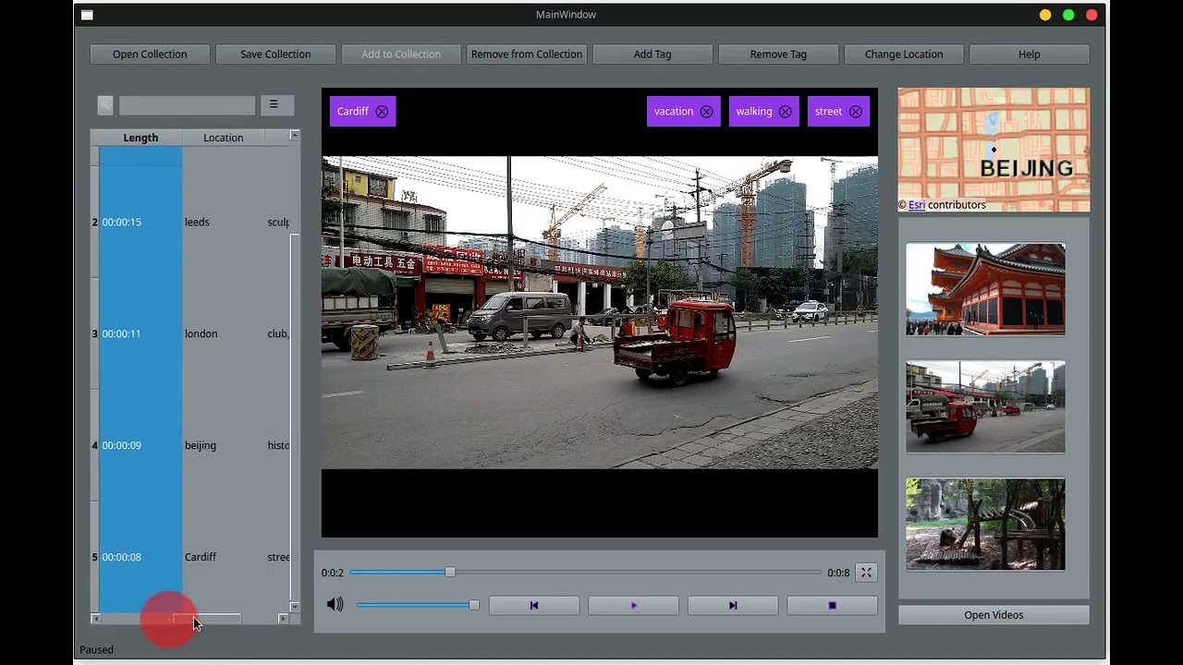Select row header number 5
The width and height of the screenshot is (1183, 665).
(x=94, y=558)
